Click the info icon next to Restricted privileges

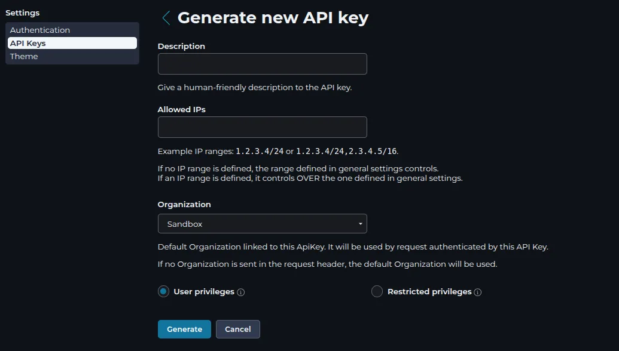tap(478, 292)
